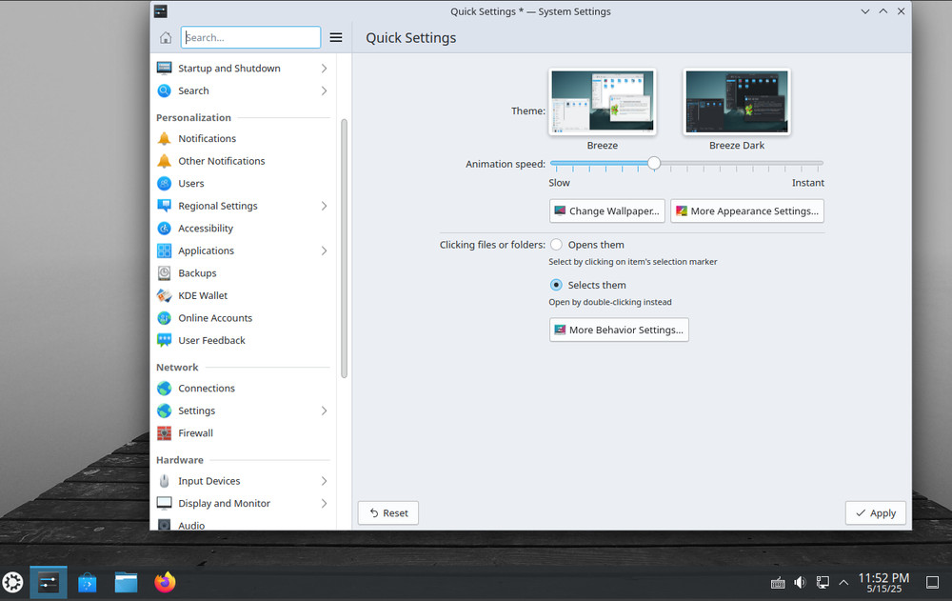Viewport: 952px width, 601px height.
Task: Click the Input Devices mouse icon
Action: (x=164, y=481)
